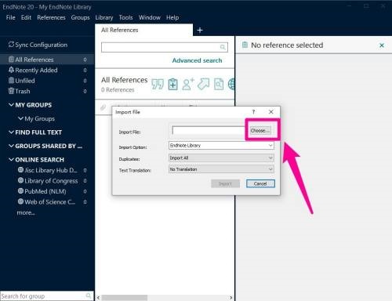Screen dimensions: 392x301
Task: Click the search magnifier icon in search box
Action: click(223, 47)
